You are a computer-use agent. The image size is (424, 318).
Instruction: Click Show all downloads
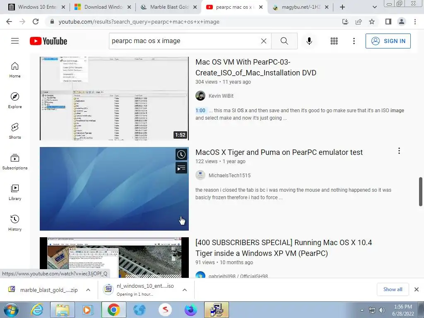393,289
